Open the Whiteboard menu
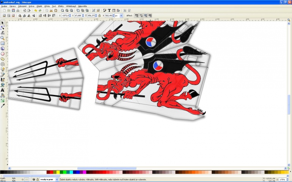 (71, 6)
